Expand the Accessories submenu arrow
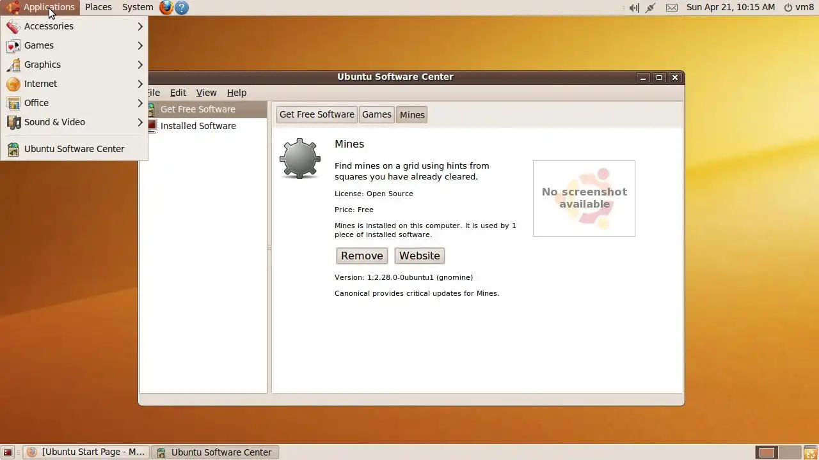 point(140,26)
